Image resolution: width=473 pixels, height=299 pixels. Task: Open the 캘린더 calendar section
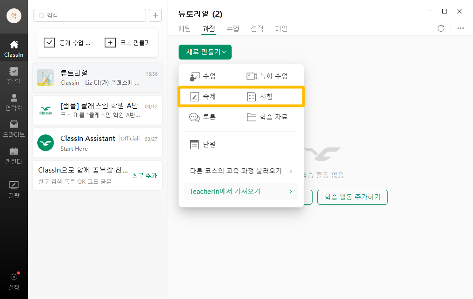[13, 155]
